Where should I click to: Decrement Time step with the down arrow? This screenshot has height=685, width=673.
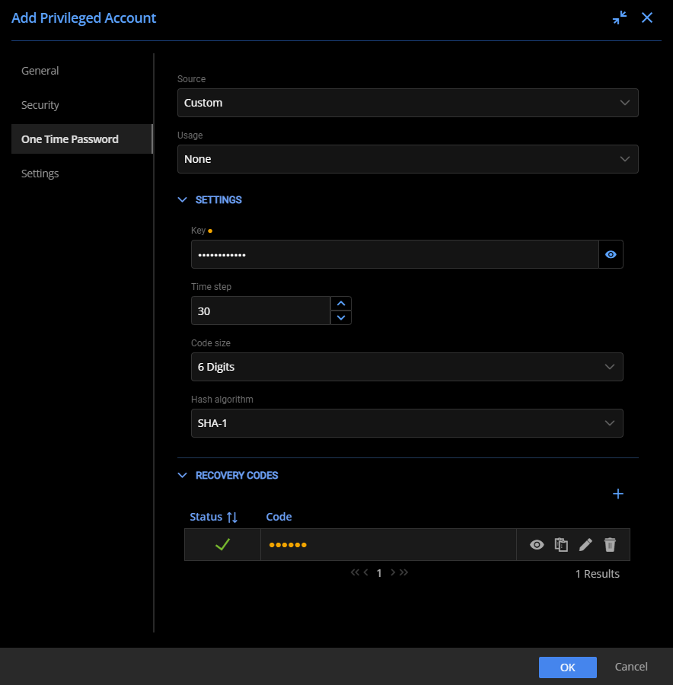341,318
